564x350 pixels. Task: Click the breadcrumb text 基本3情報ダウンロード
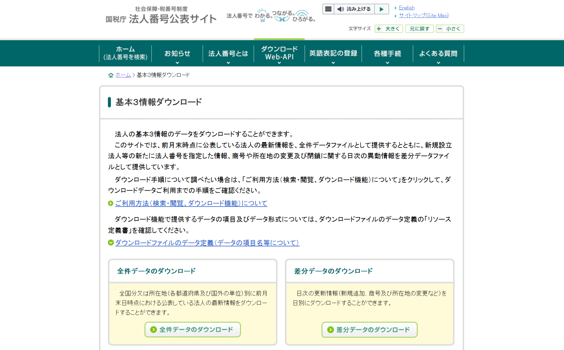coord(163,75)
